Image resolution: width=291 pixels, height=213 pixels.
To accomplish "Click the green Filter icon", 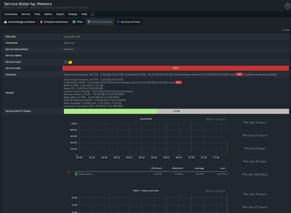I will click(74, 22).
